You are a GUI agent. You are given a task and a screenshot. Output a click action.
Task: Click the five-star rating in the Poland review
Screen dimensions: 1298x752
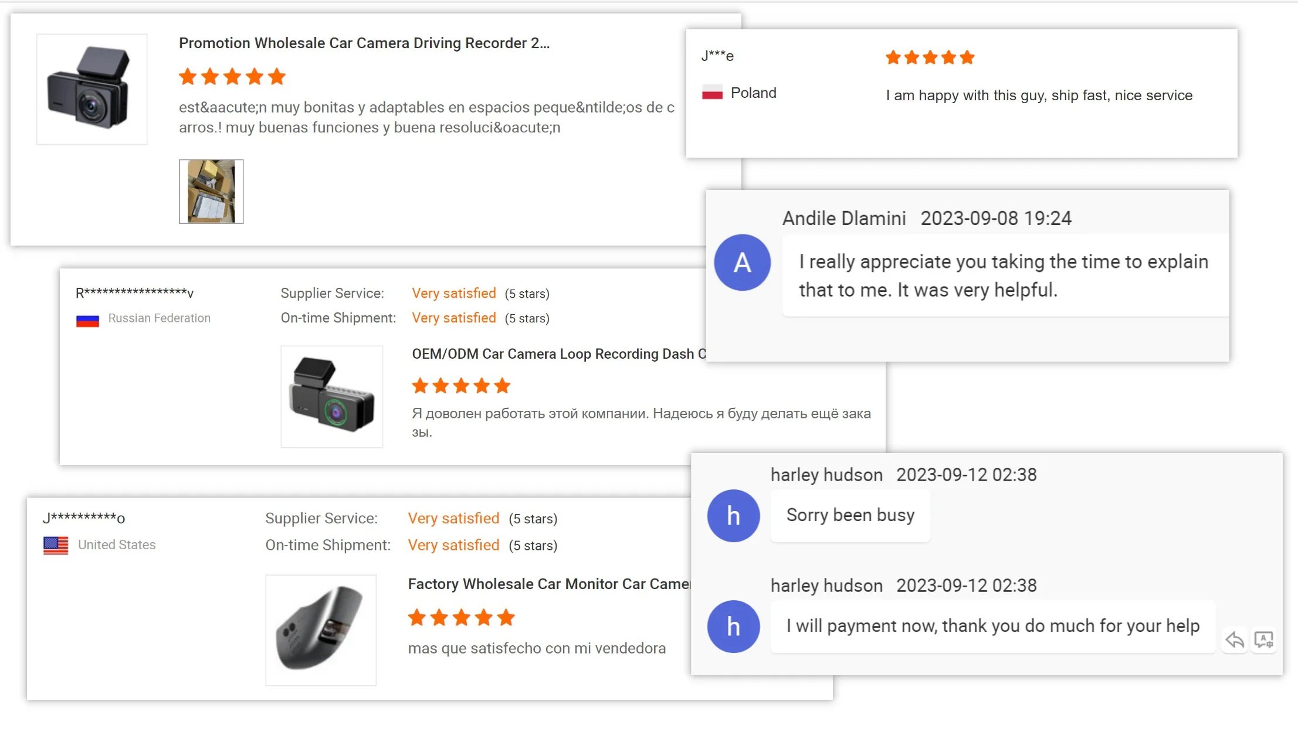[930, 57]
